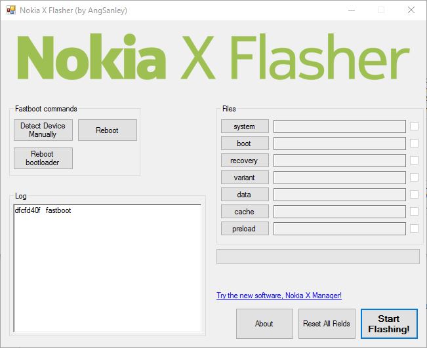Screen dimensions: 427x348
Task: Focus the data file path field
Action: pyautogui.click(x=340, y=195)
